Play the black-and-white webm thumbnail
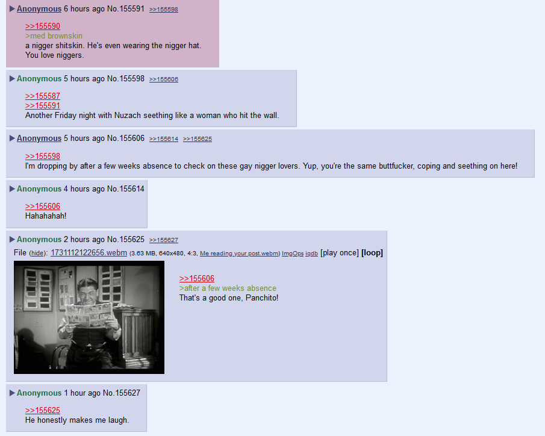545x436 pixels. [89, 317]
